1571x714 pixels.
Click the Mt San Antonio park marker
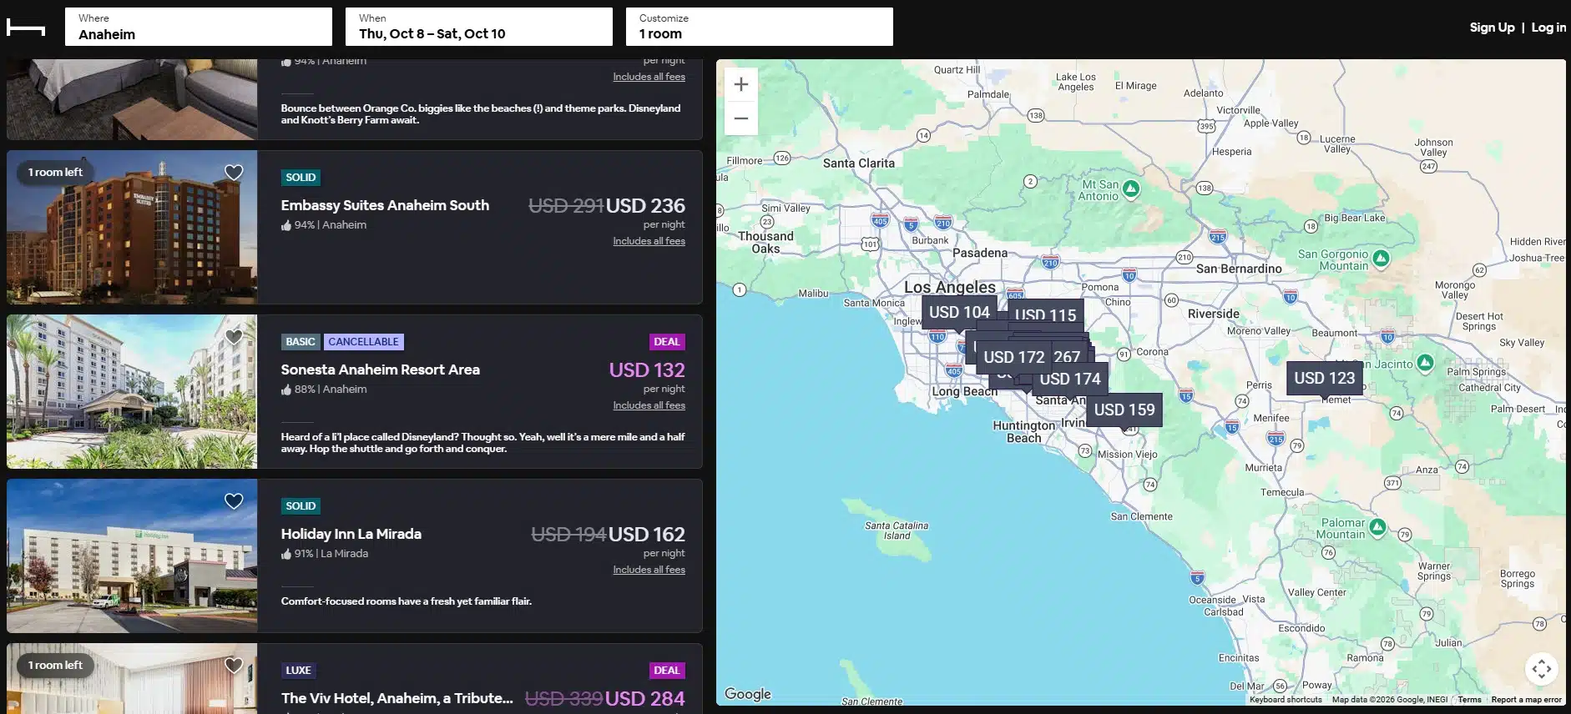(1131, 189)
